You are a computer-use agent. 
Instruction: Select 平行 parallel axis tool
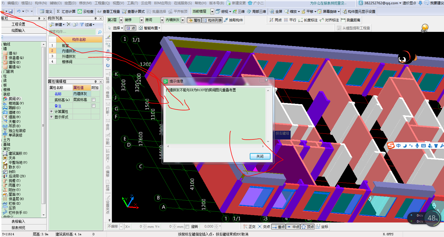pos(290,20)
